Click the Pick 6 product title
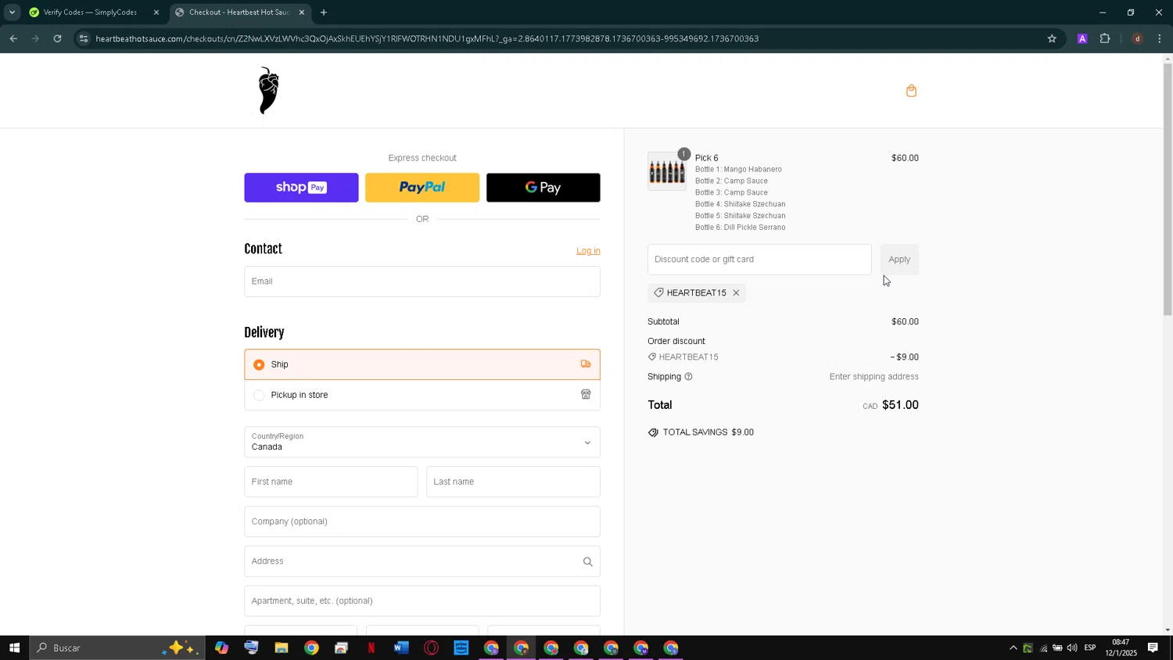The width and height of the screenshot is (1173, 660). pos(706,158)
